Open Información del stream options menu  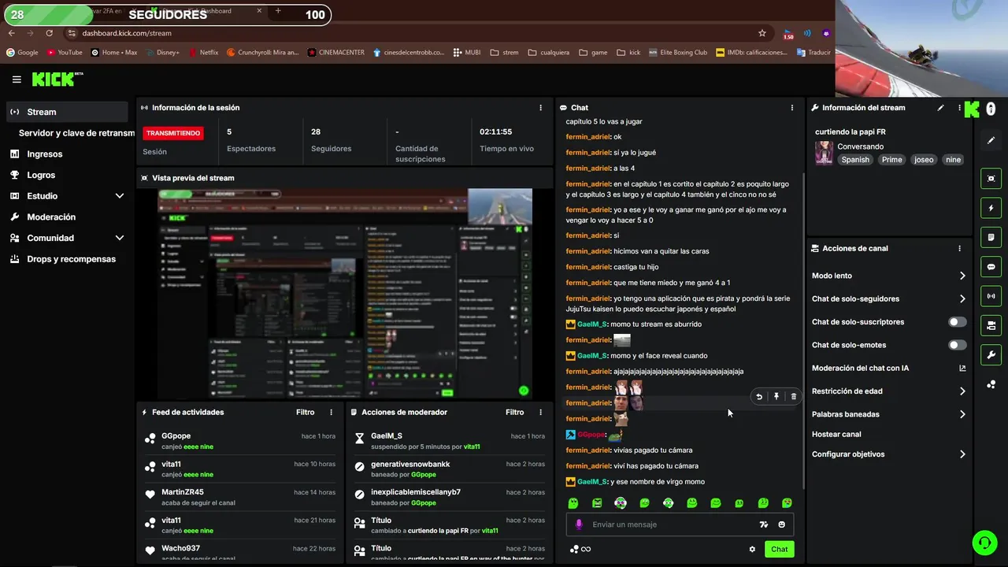tap(959, 108)
